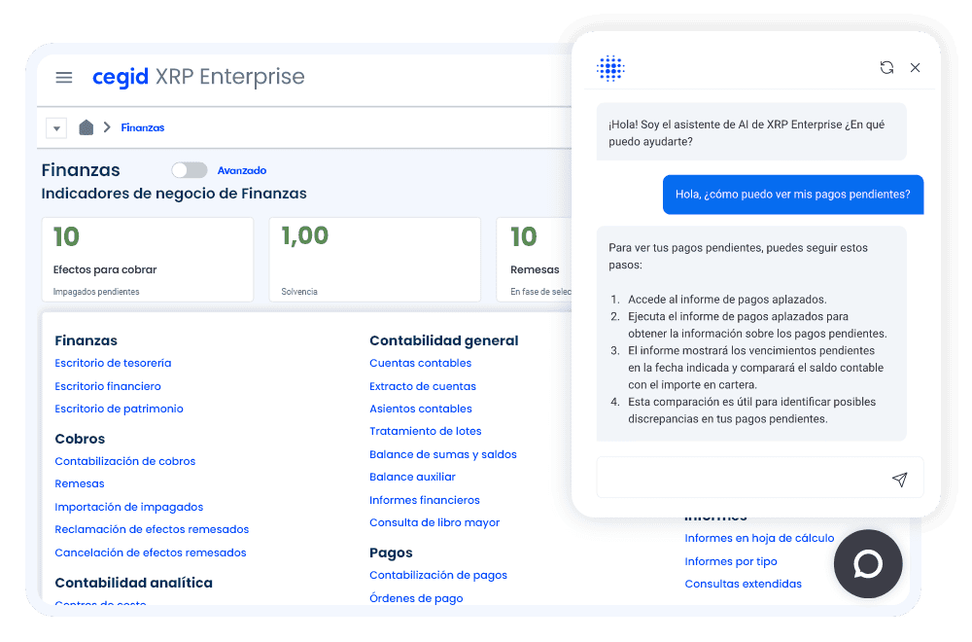Open Contabilización de pagos

pos(437,575)
